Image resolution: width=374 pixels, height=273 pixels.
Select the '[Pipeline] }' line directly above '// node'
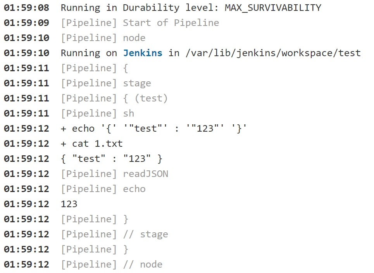click(x=95, y=249)
